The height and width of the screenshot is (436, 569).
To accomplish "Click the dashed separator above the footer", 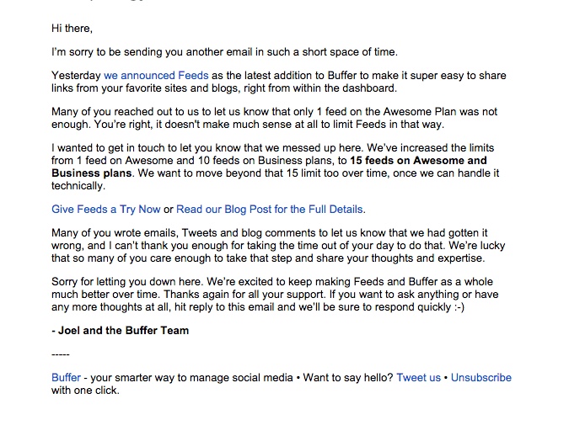I will 61,354.
